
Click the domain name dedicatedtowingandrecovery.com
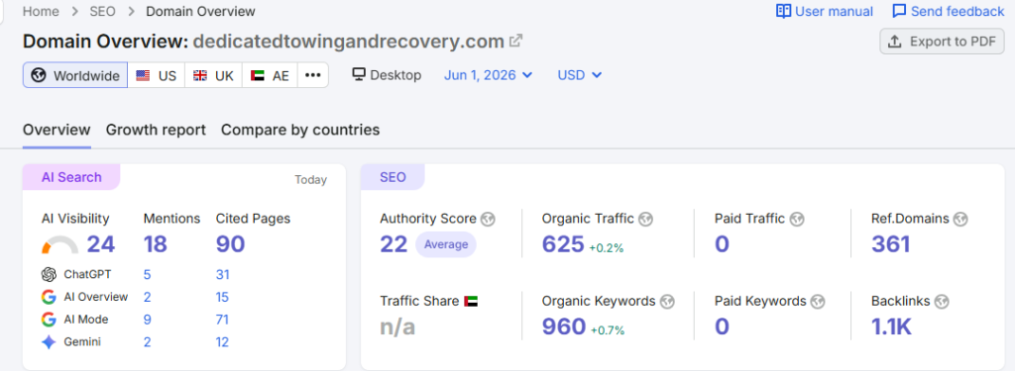[x=349, y=42]
